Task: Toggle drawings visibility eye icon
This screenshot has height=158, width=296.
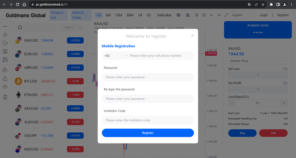Action: click(x=5, y=87)
